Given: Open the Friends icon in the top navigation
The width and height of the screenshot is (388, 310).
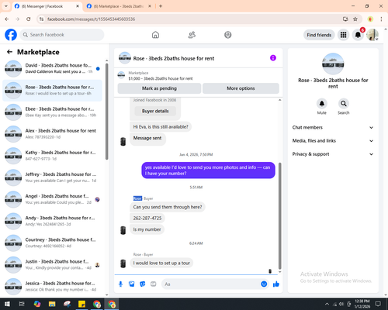Looking at the screenshot, I should click(x=192, y=35).
